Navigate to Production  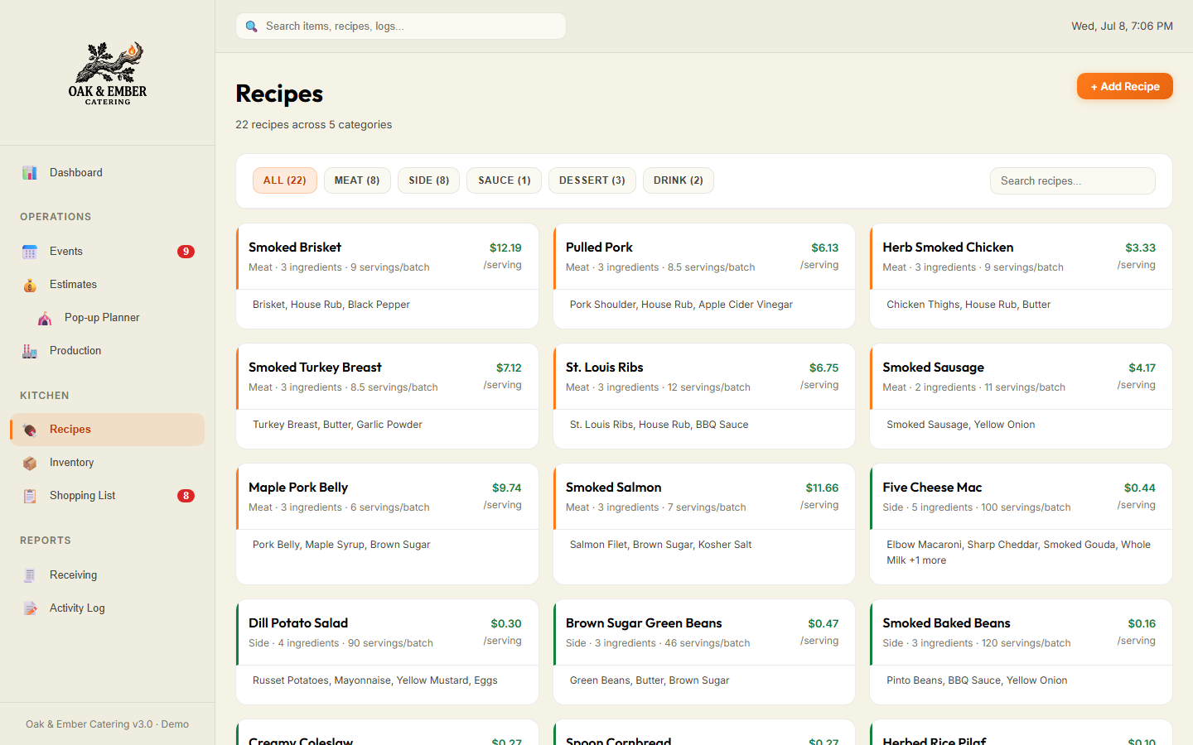click(108, 351)
